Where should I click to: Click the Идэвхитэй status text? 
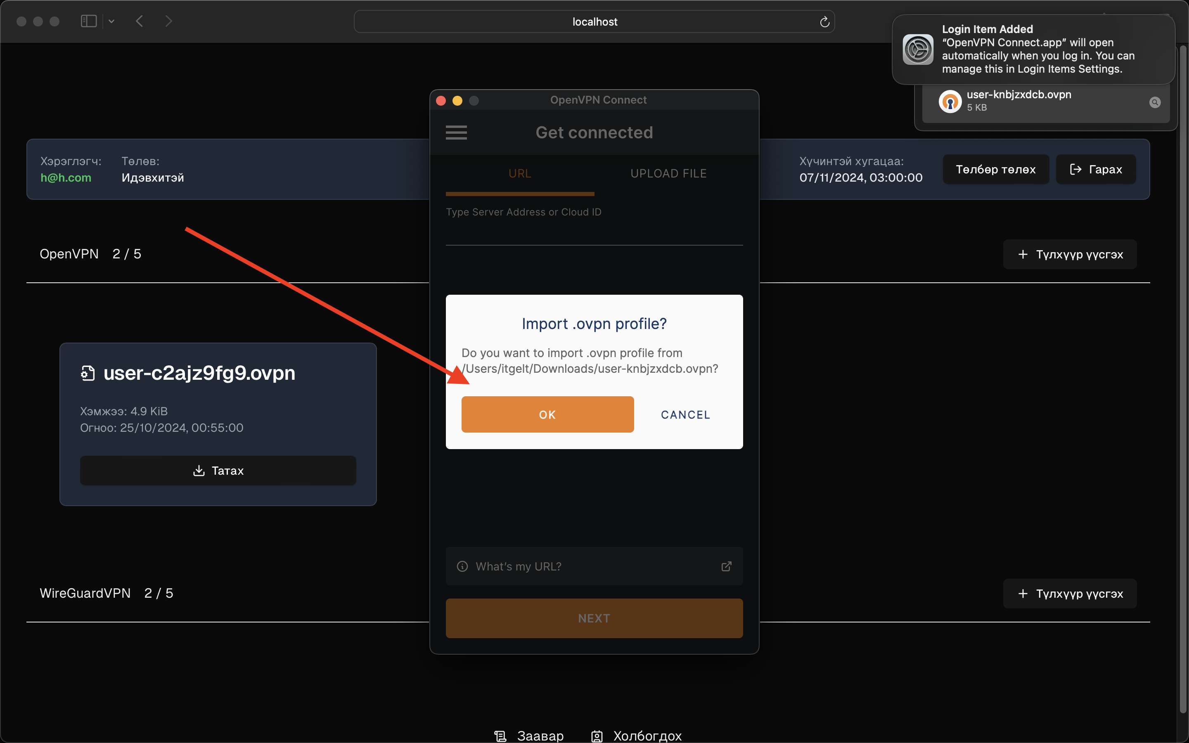(x=153, y=177)
